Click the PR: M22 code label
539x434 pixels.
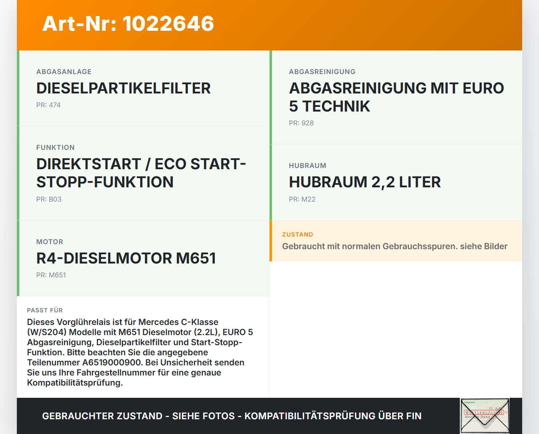[x=302, y=199]
